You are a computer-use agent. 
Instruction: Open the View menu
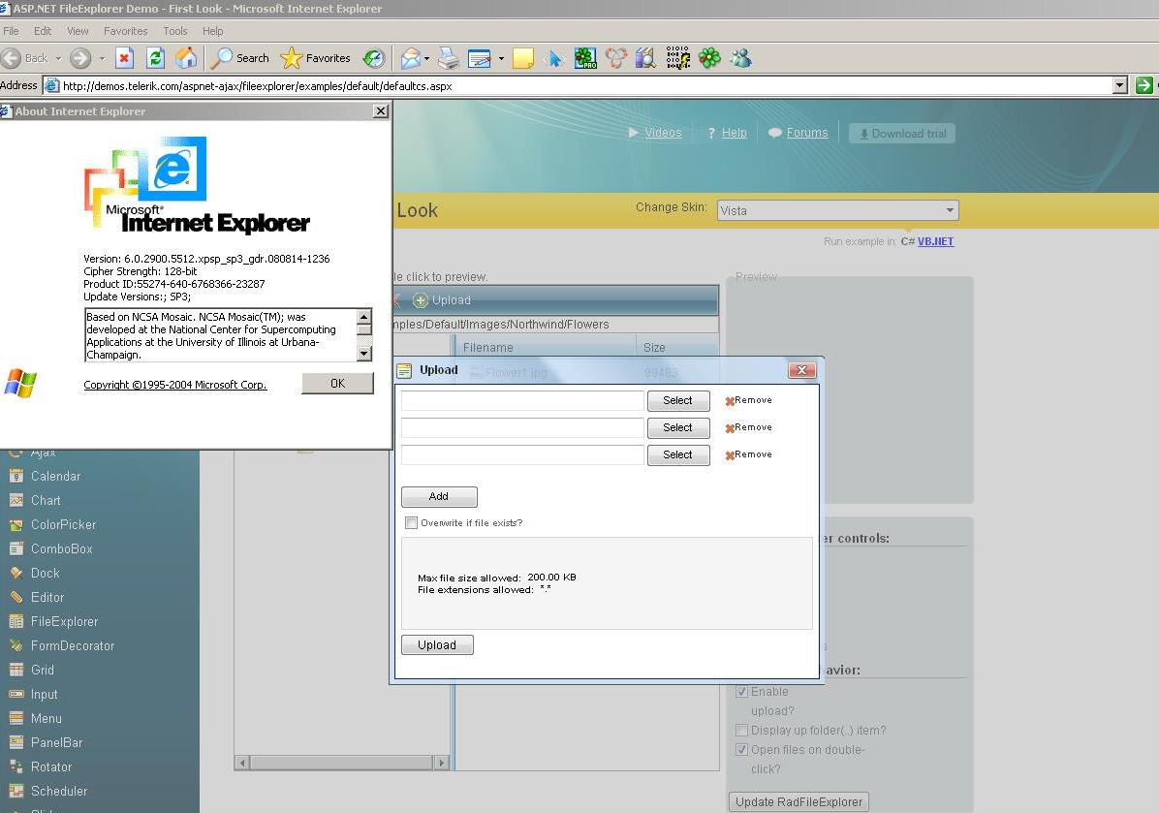coord(78,31)
